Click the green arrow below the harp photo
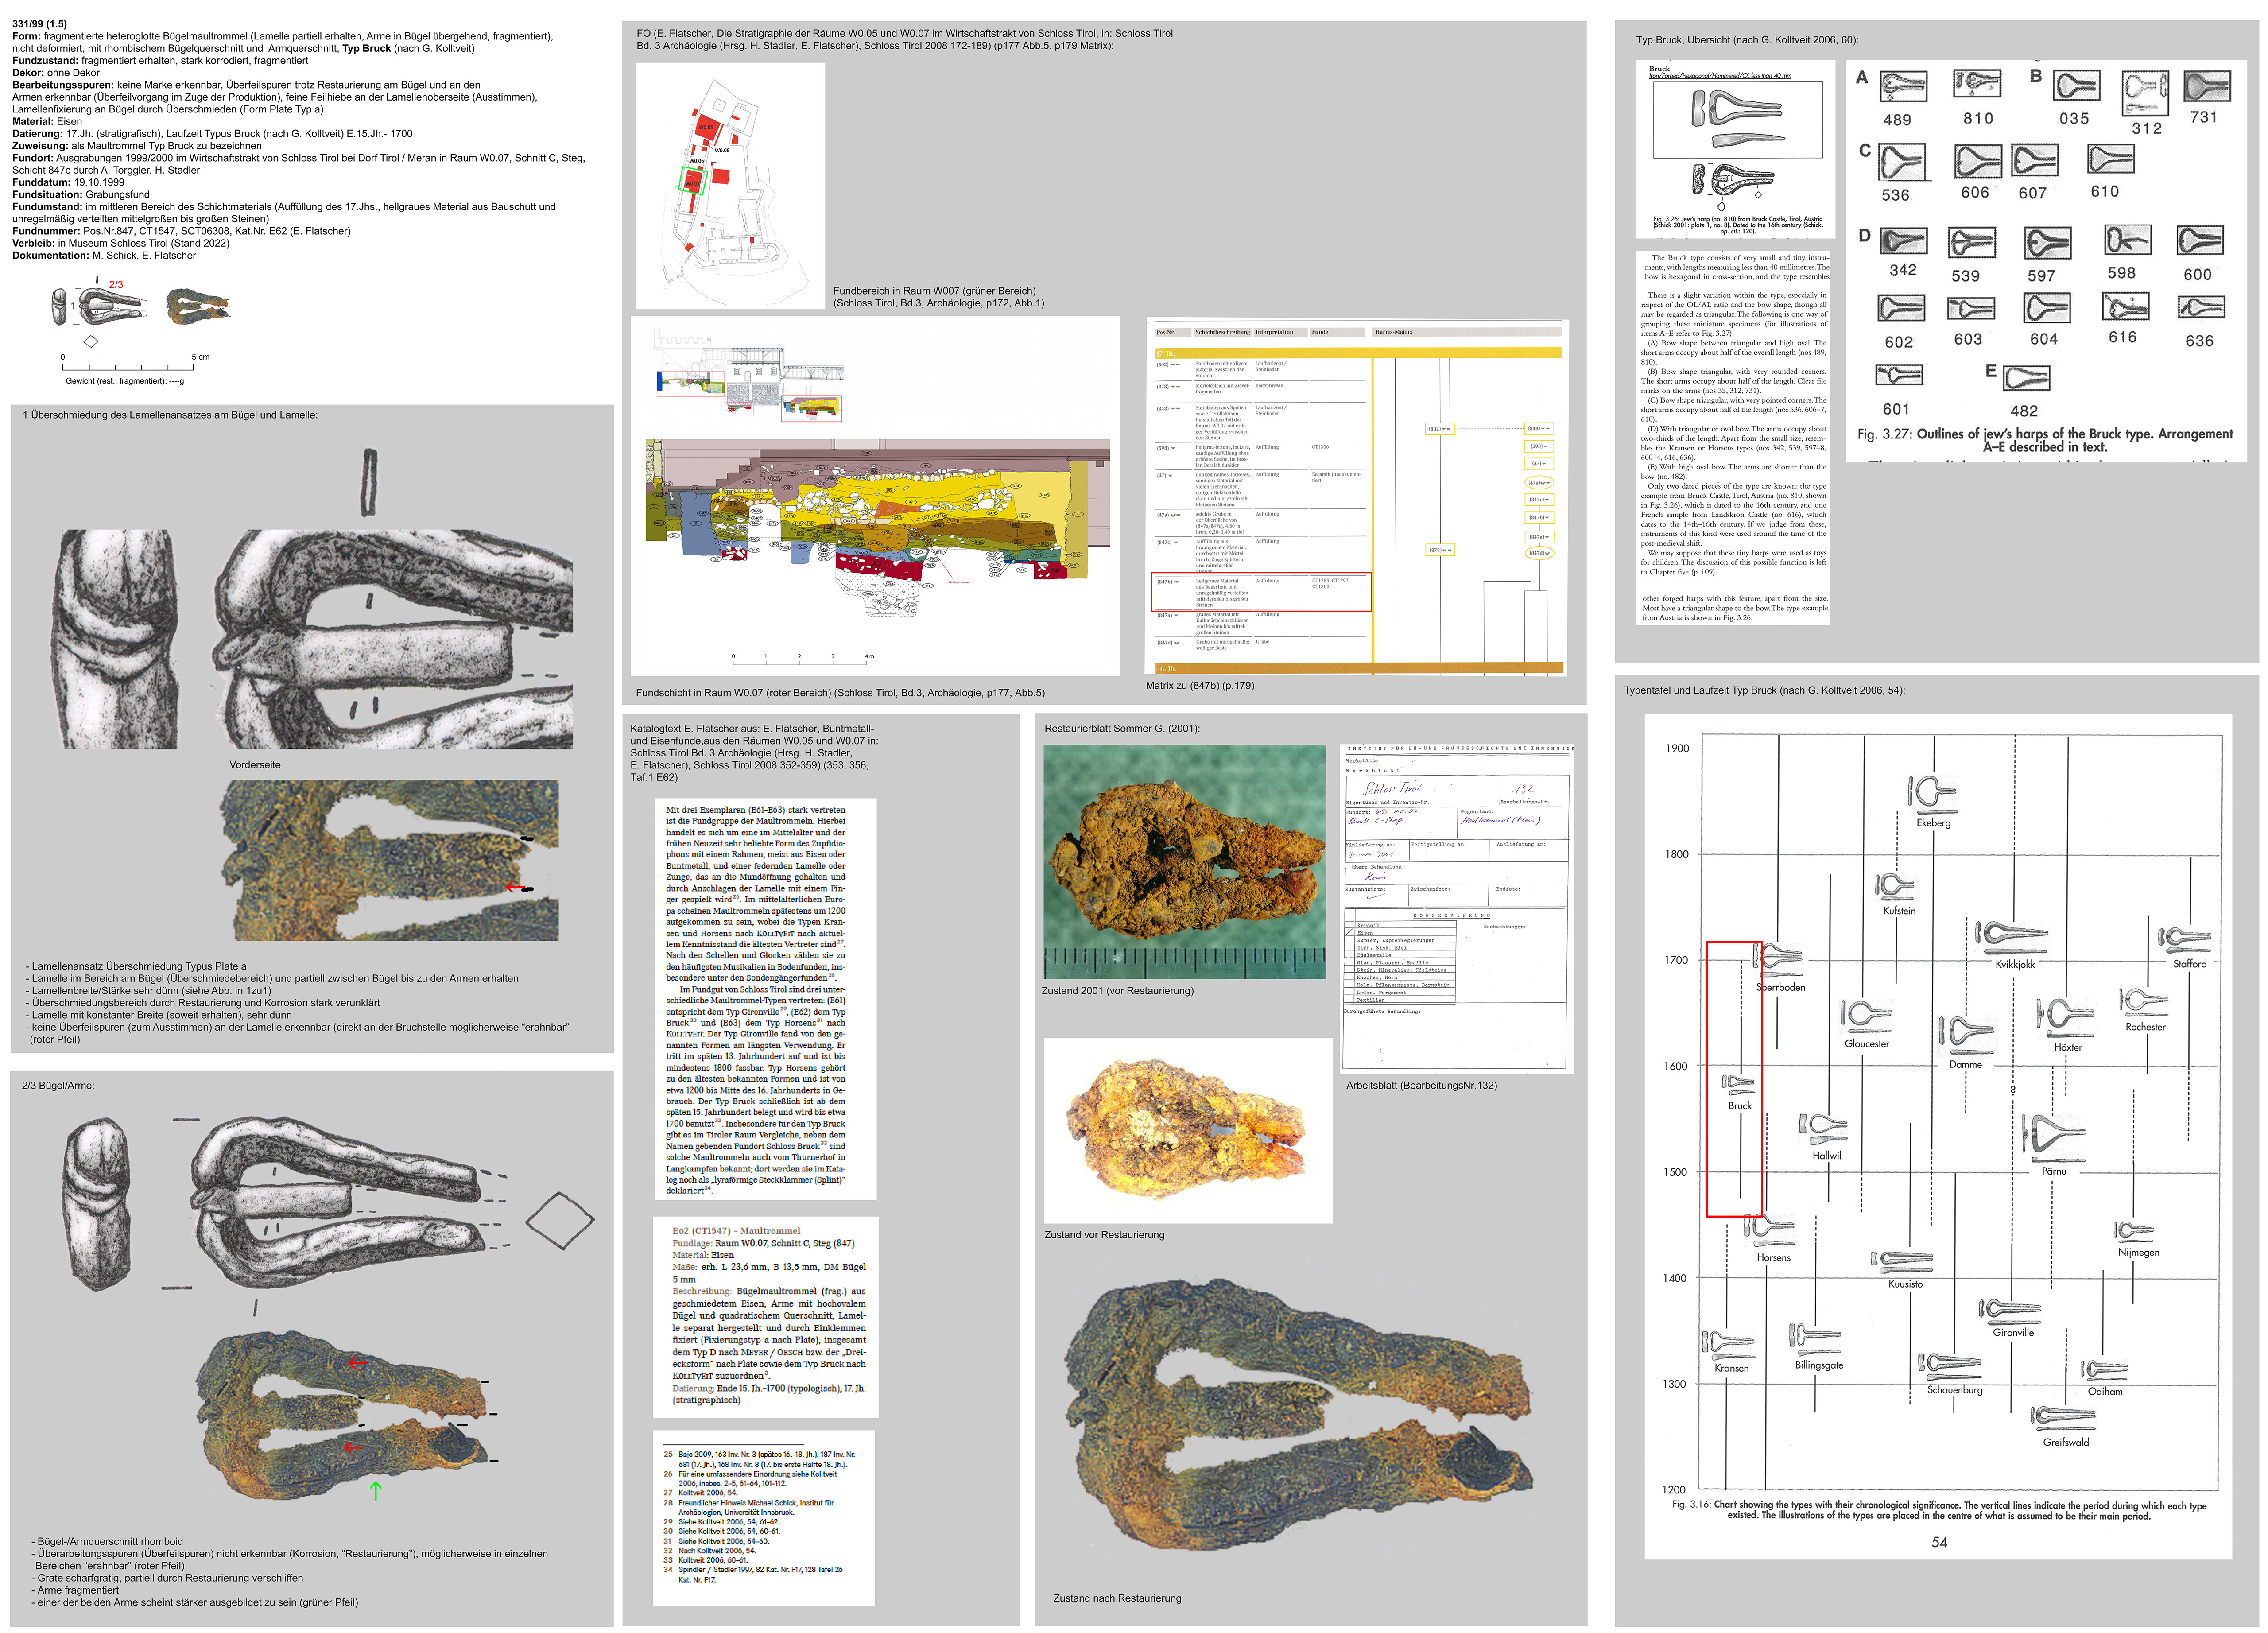2268x1633 pixels. point(376,1491)
